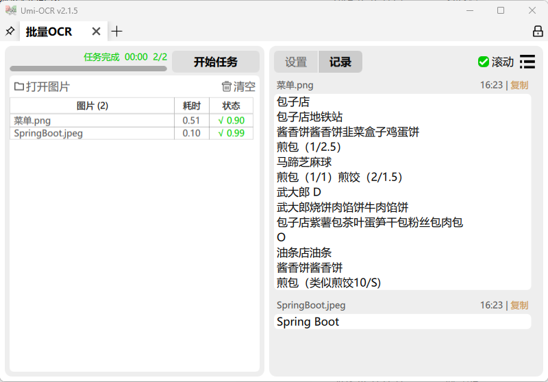
Task: Click the 0.10 time cell
Action: pos(192,133)
